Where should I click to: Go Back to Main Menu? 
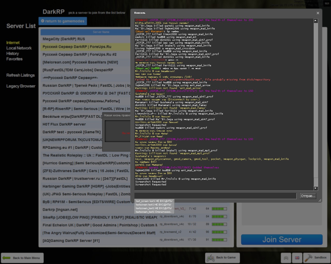[x=22, y=258]
